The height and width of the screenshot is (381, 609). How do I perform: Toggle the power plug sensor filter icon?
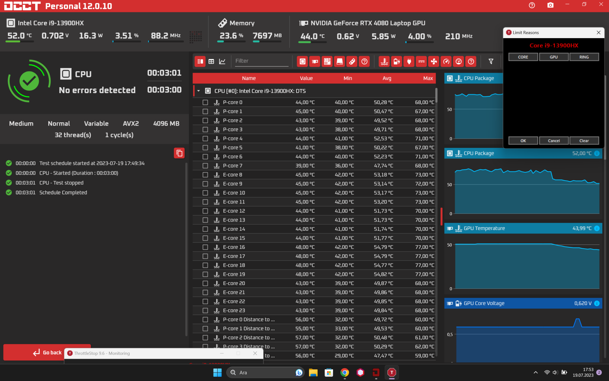[409, 61]
